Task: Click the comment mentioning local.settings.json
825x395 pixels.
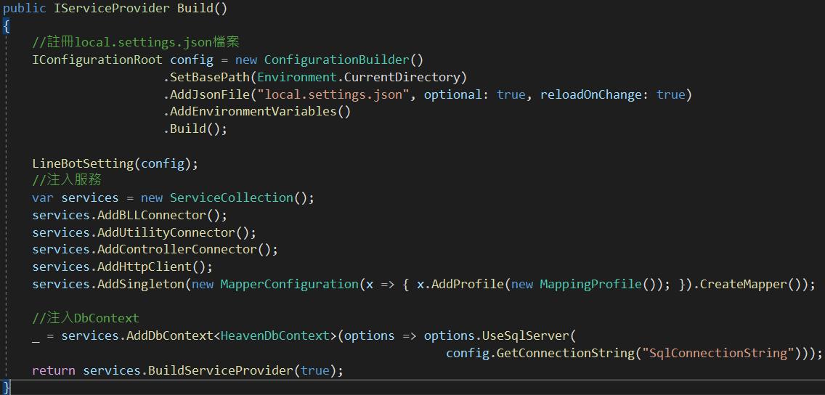Action: (x=137, y=42)
